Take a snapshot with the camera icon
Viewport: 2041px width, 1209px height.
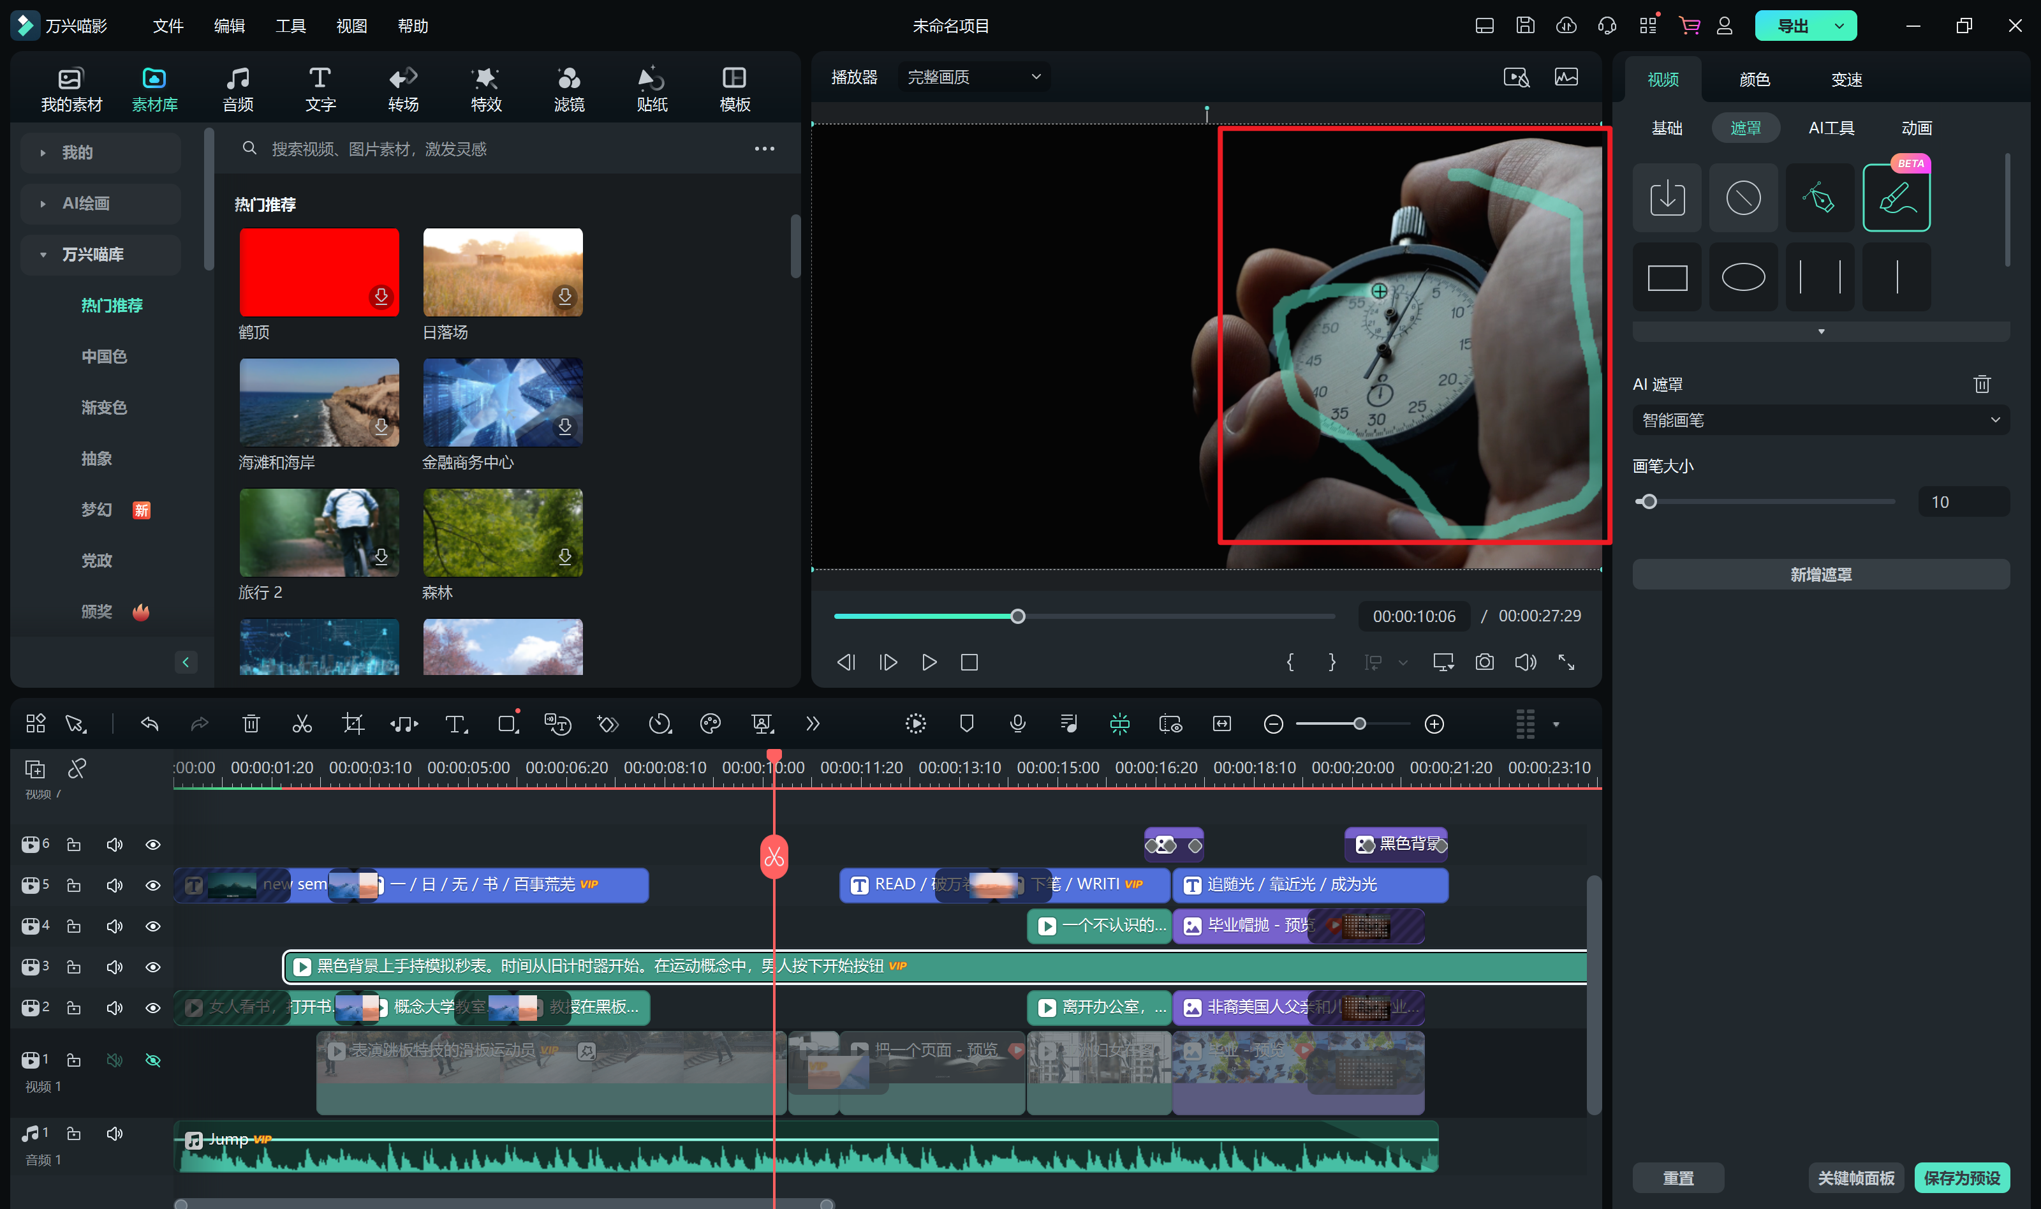pos(1484,662)
